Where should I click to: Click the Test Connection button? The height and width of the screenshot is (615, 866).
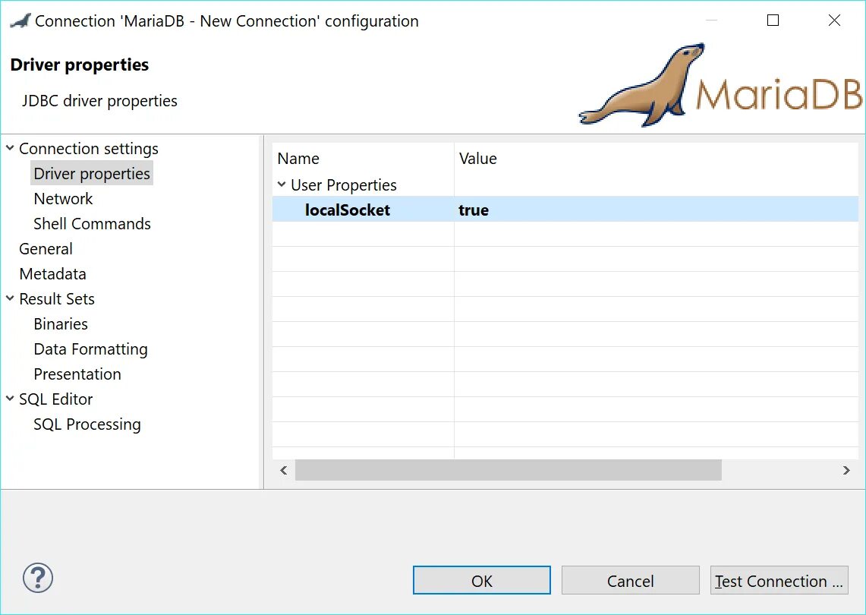779,580
